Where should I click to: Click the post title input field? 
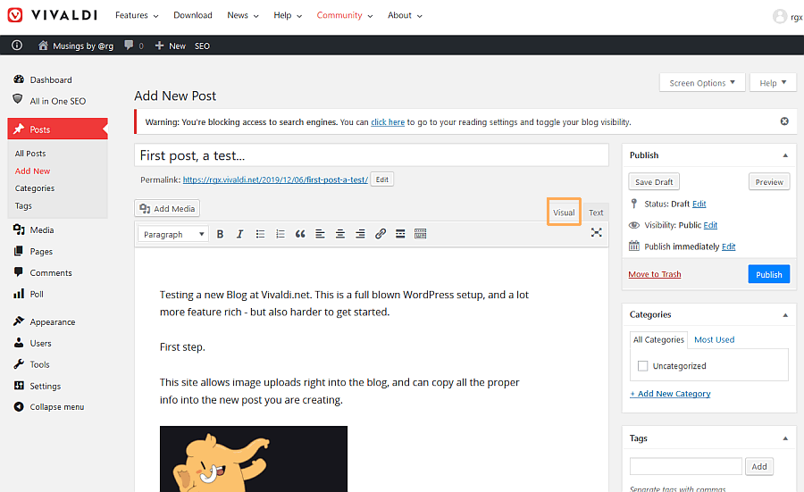pos(371,155)
